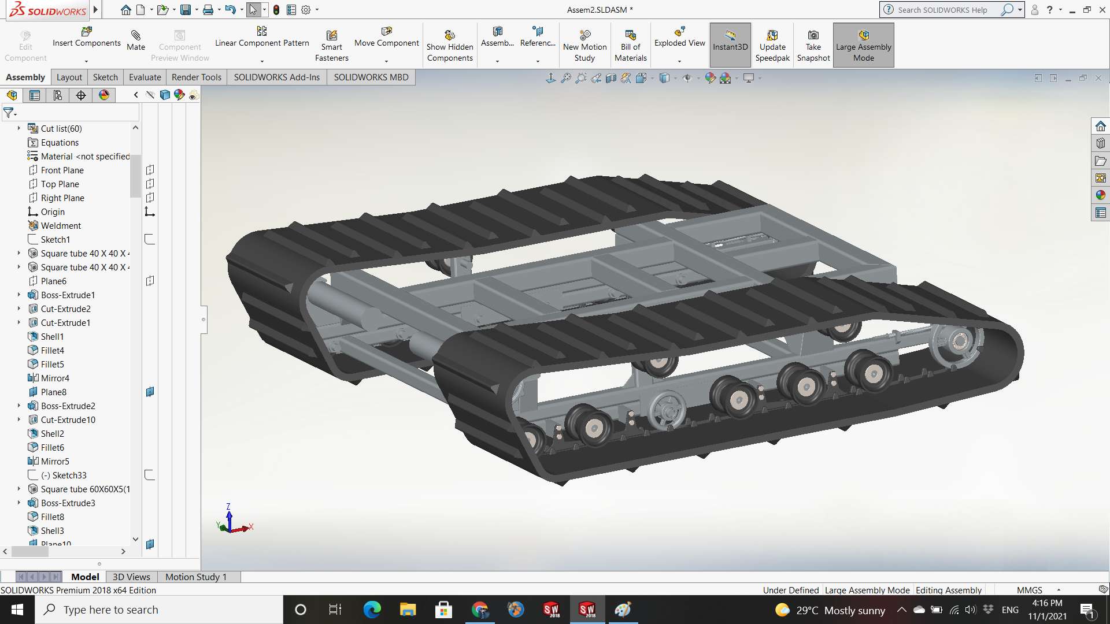
Task: Toggle Front Plane visibility in display pane
Action: [150, 170]
